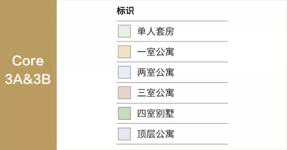Pick the light blue 两室公寓 swatch

[x=124, y=72]
